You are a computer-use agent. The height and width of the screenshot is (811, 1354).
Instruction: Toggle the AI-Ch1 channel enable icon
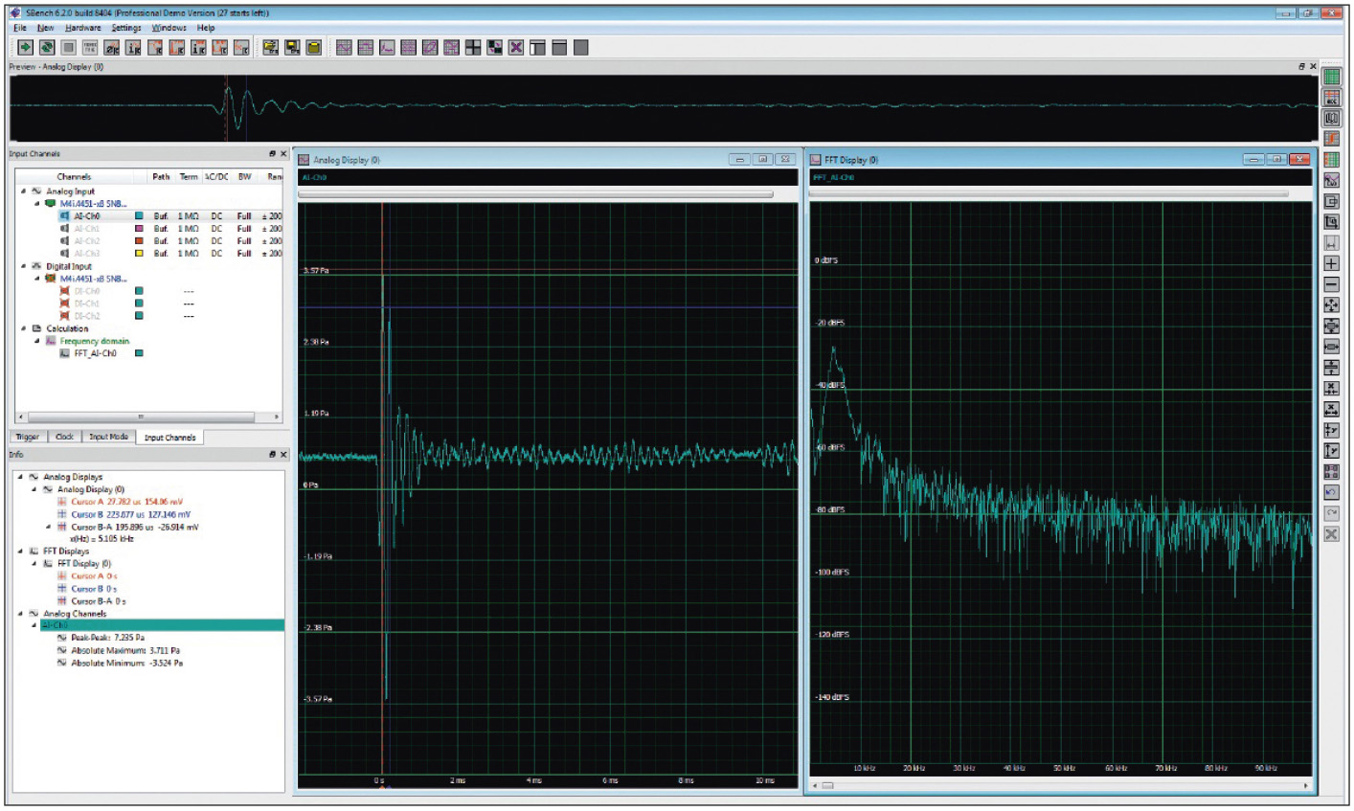coord(65,229)
